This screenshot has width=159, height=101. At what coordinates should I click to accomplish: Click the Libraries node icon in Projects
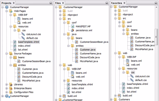point(11,84)
